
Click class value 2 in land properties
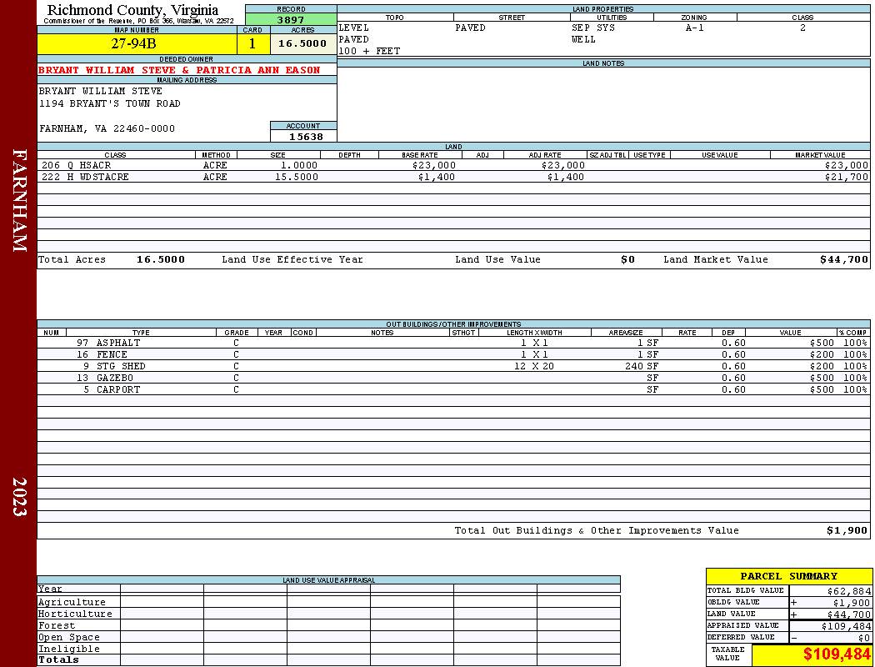point(803,28)
